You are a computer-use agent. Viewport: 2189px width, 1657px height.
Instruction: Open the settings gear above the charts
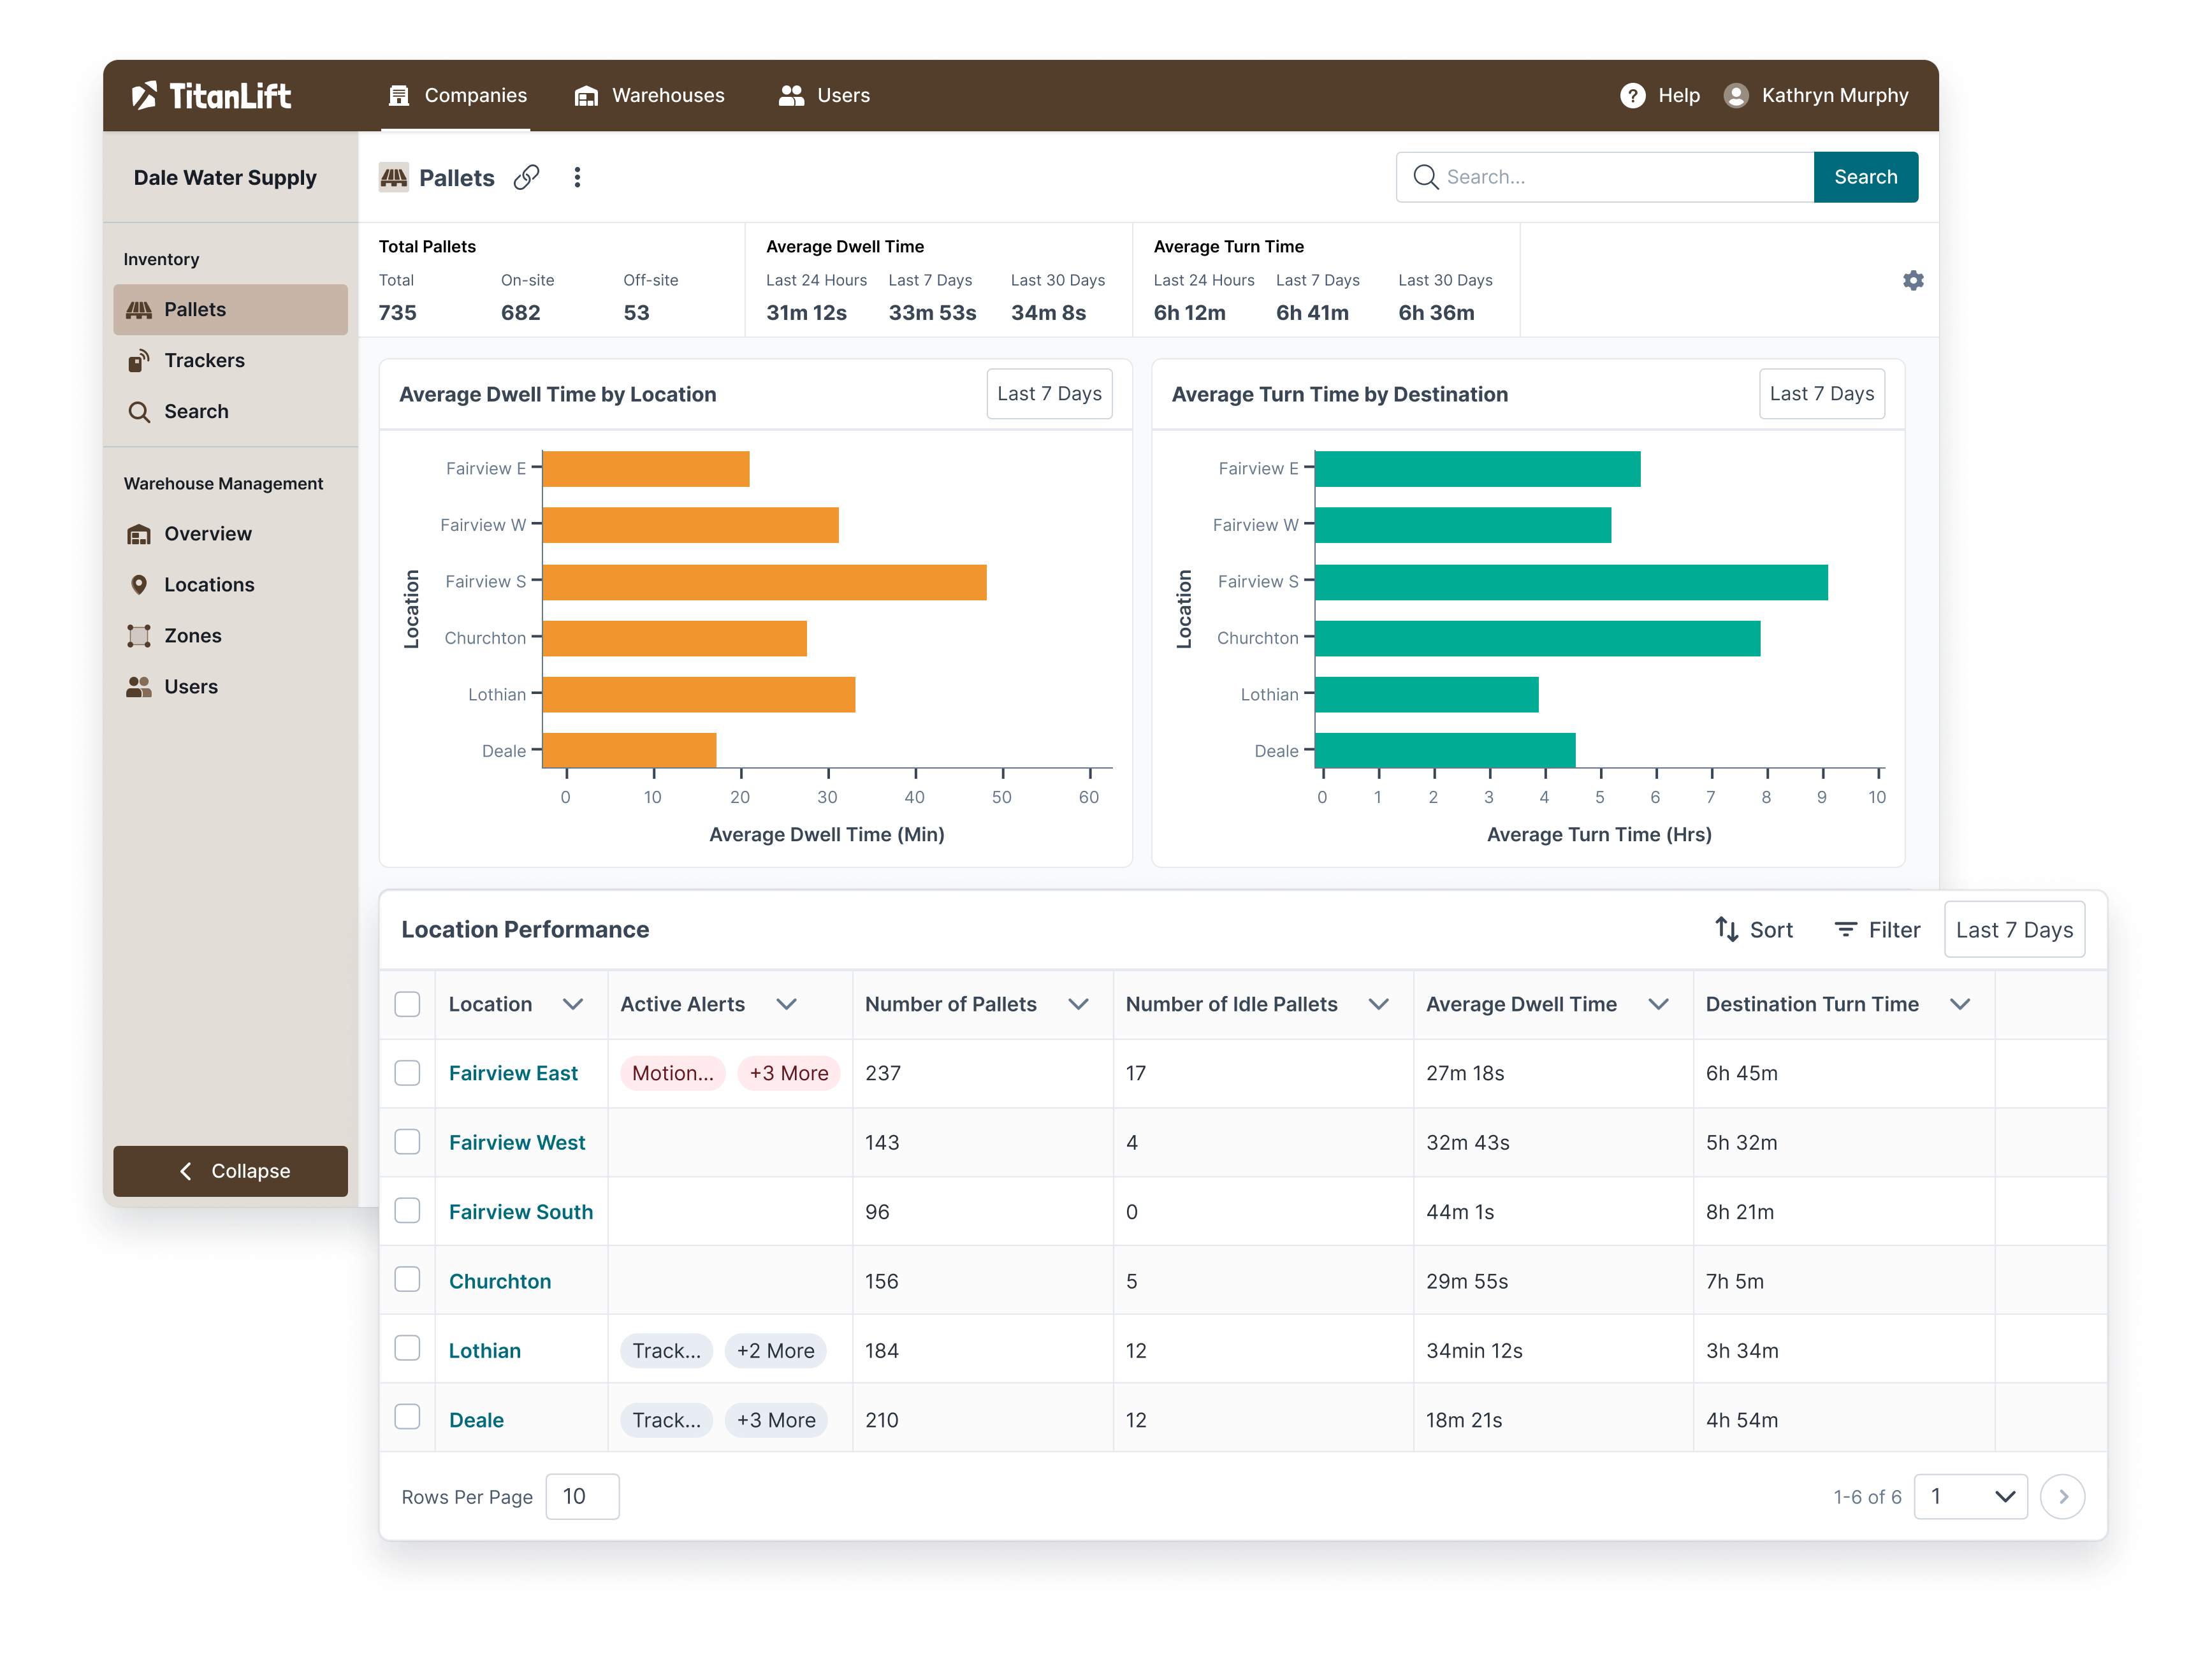click(1913, 281)
